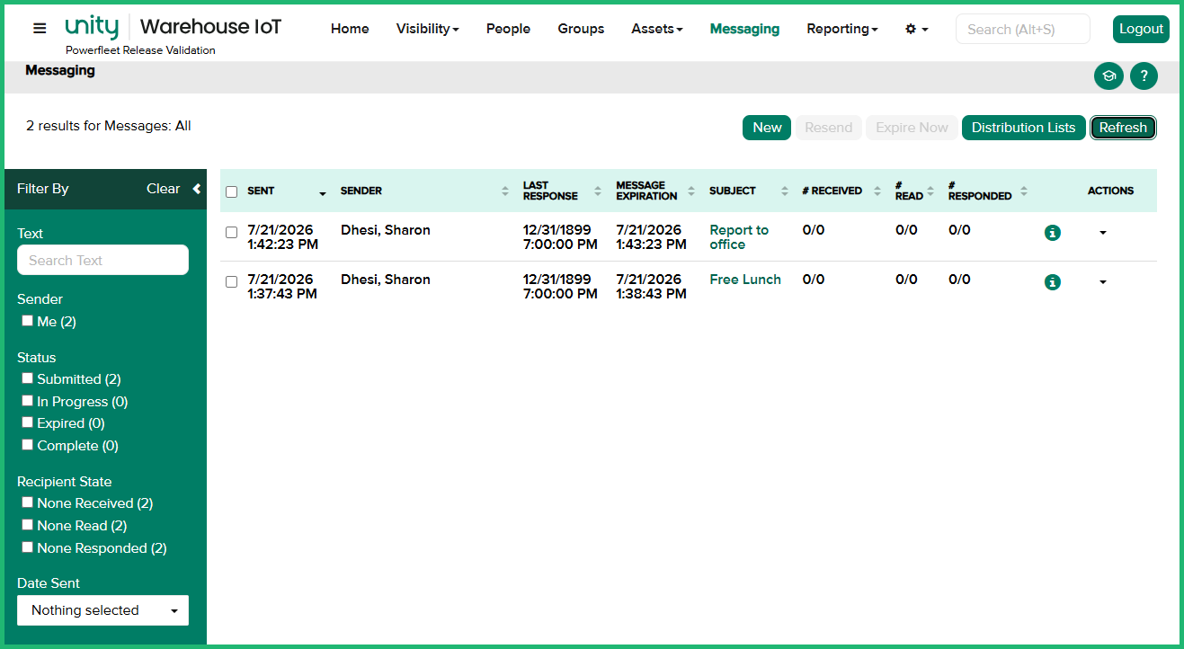Click the Resend button
Image resolution: width=1184 pixels, height=649 pixels.
[x=828, y=128]
